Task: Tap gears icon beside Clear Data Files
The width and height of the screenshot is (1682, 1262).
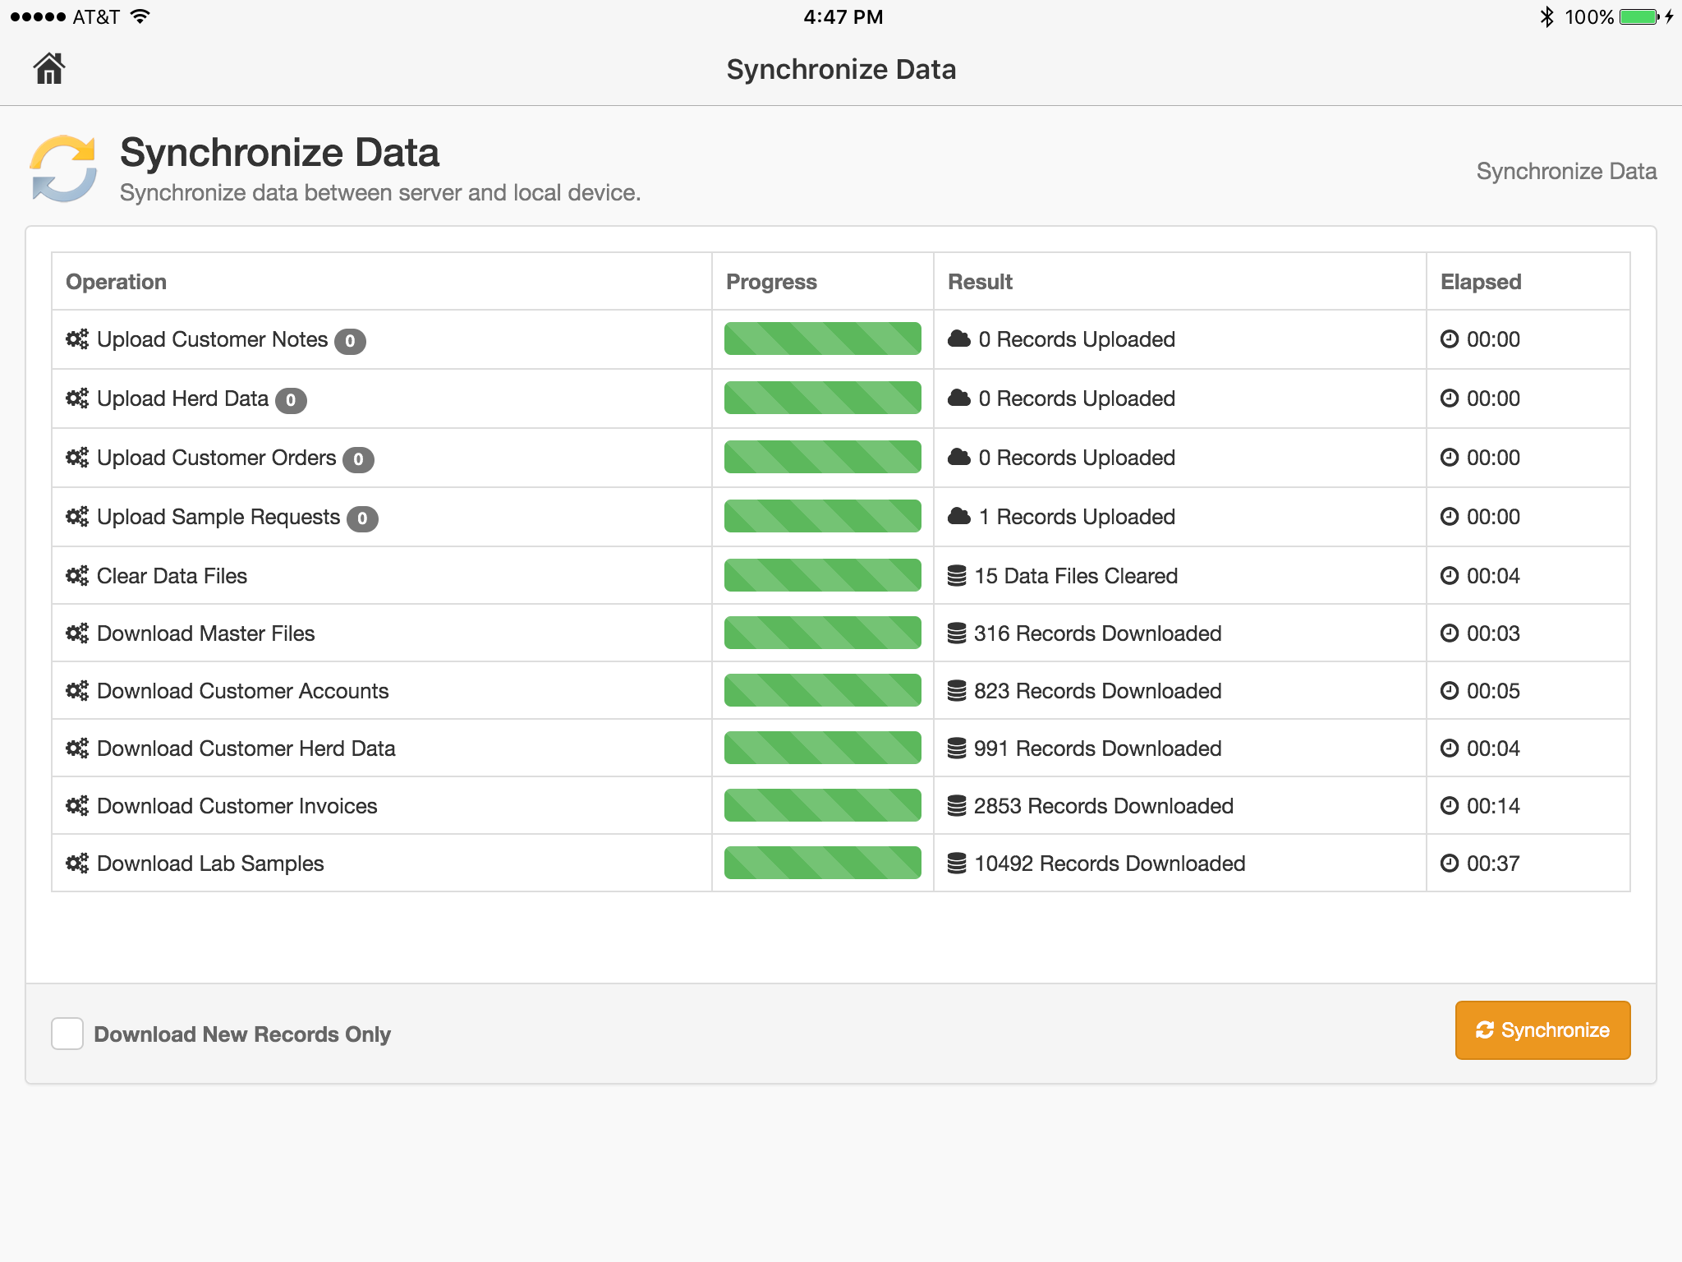Action: coord(77,576)
